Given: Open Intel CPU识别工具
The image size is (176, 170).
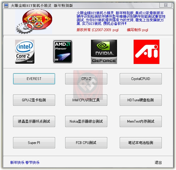Looking at the screenshot, I should coord(86,100).
